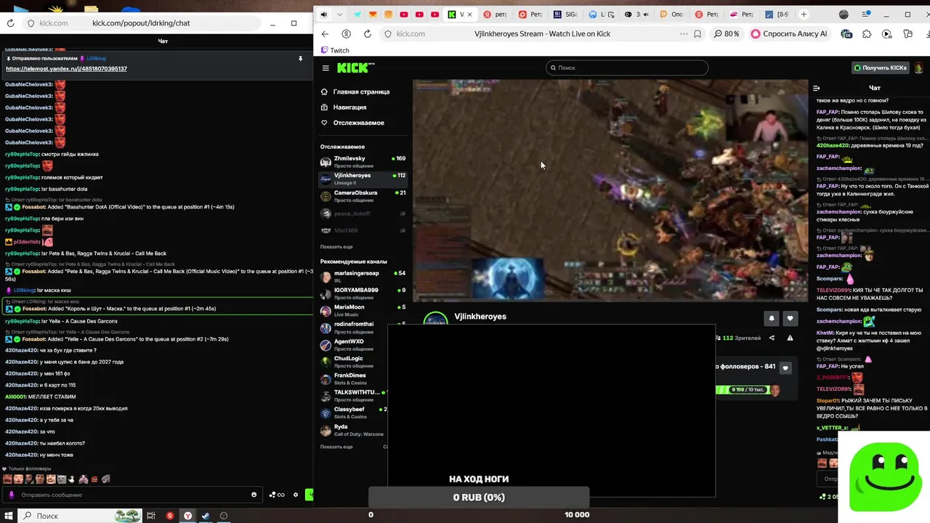
Task: Open the Kick hamburger menu icon
Action: (325, 68)
